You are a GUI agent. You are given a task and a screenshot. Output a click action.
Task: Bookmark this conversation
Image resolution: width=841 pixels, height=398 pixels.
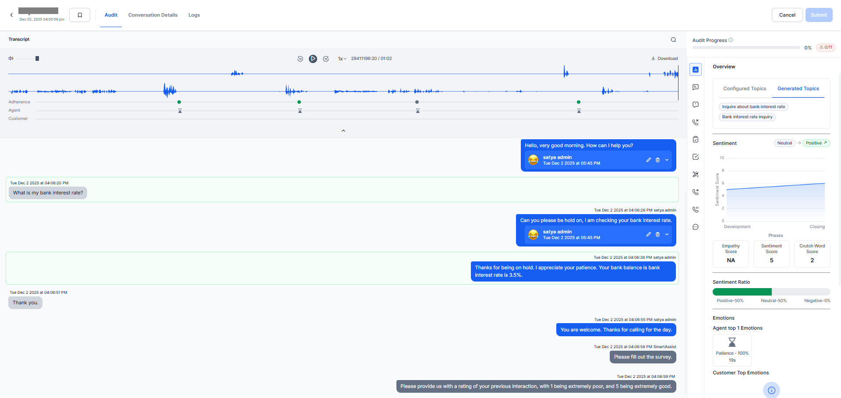pyautogui.click(x=80, y=15)
